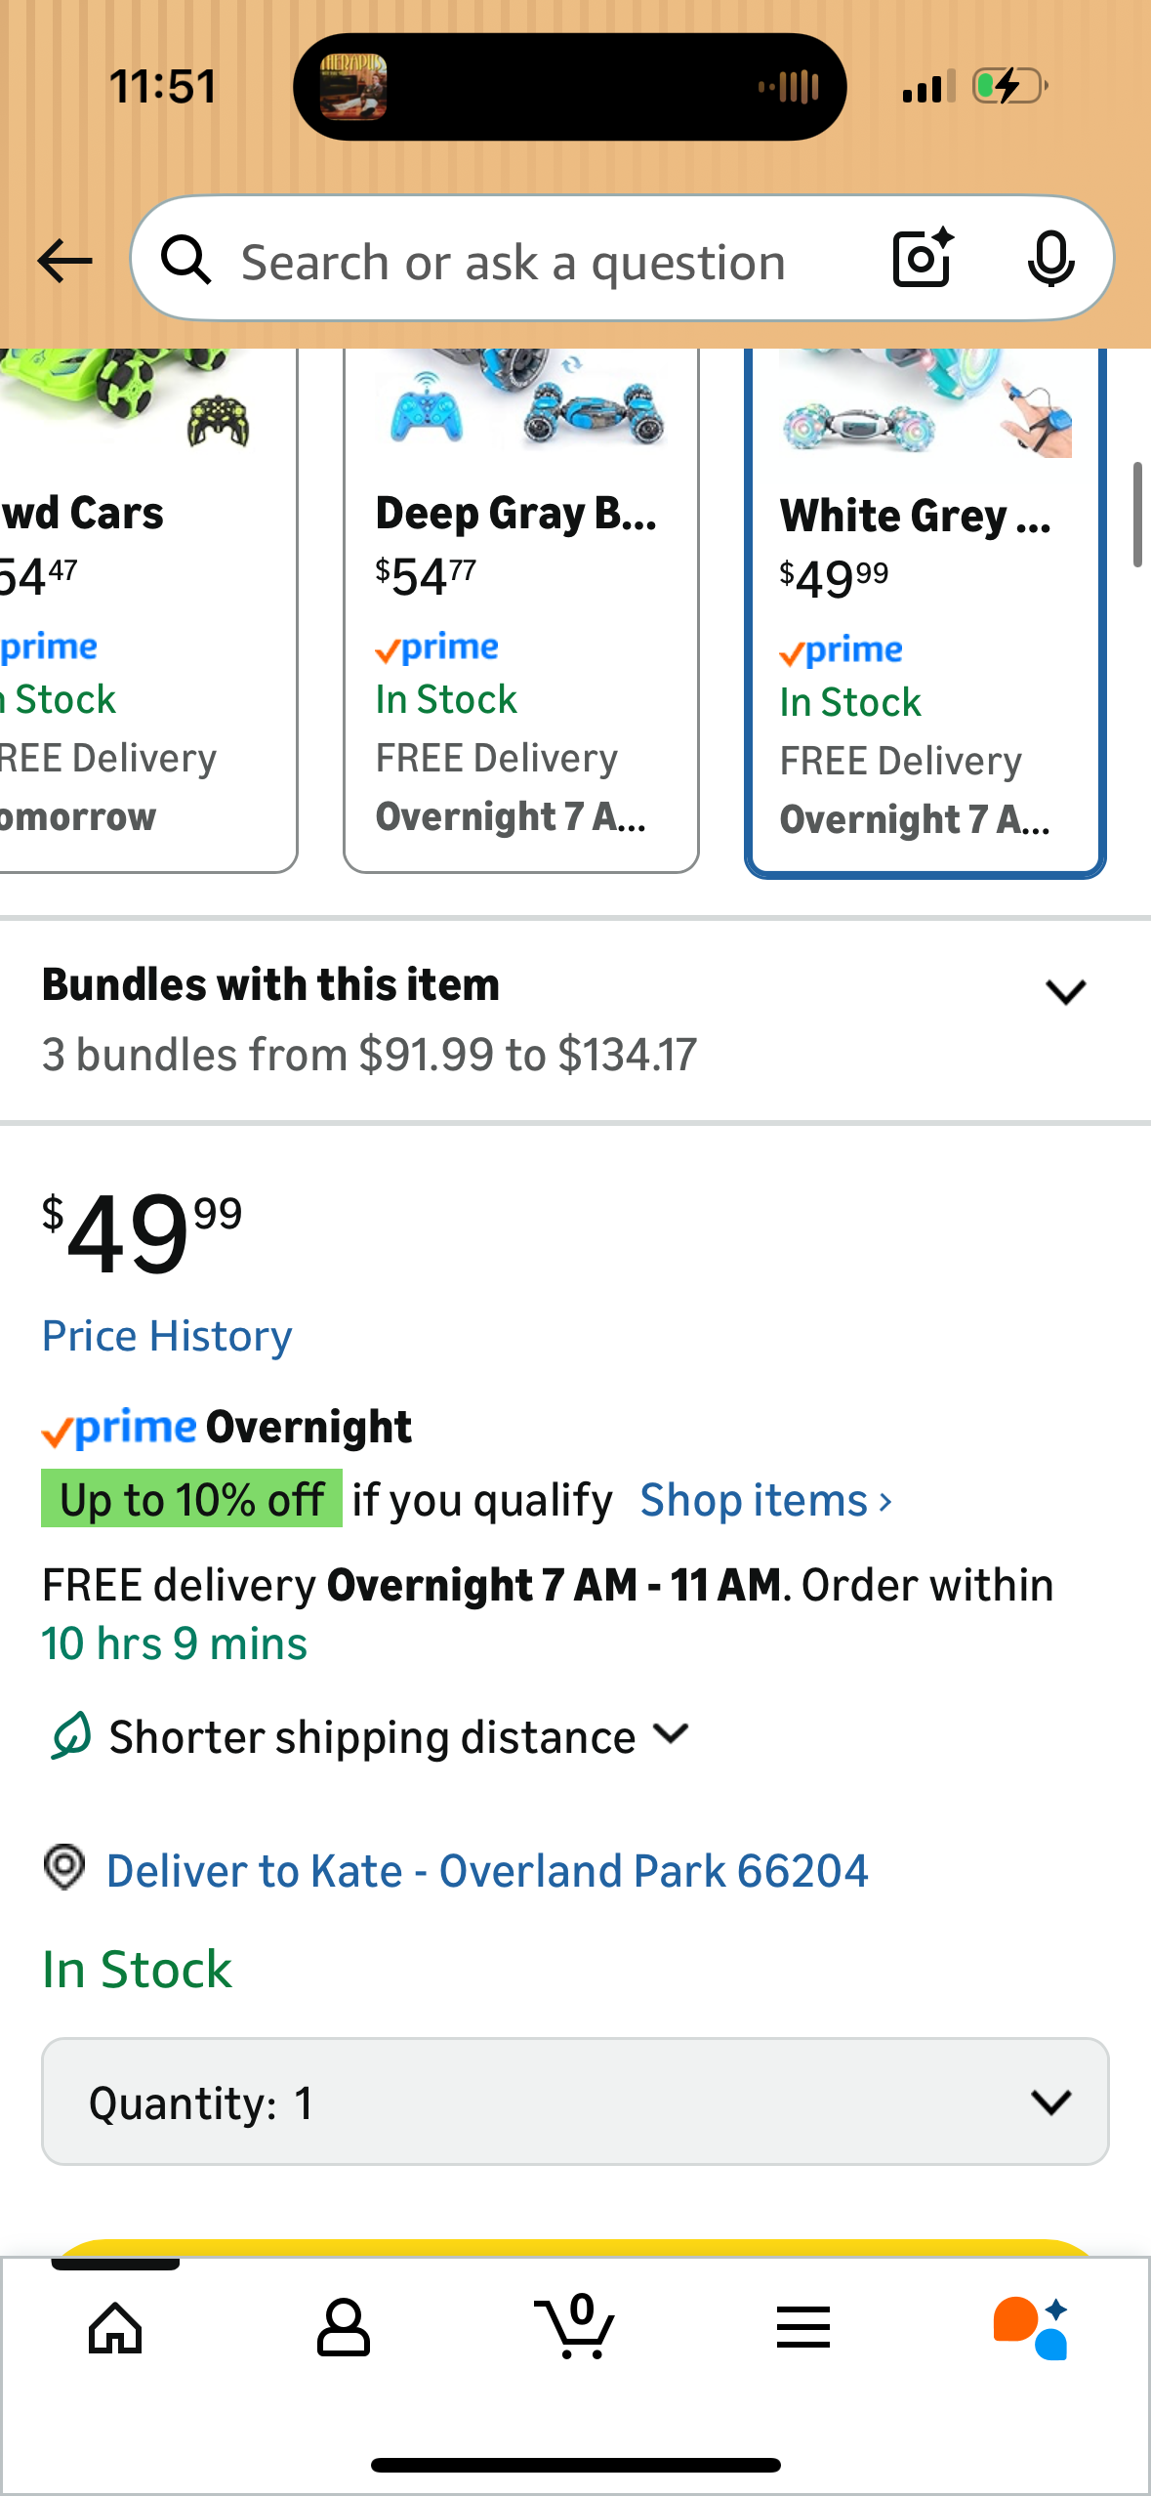Open camera lens search

point(922,259)
